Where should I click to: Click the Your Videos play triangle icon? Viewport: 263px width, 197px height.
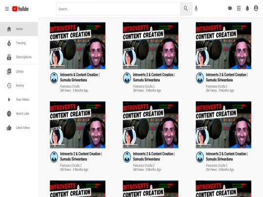click(x=9, y=100)
